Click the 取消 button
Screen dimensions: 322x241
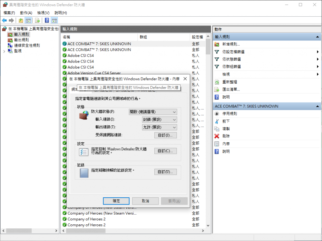coord(145,201)
